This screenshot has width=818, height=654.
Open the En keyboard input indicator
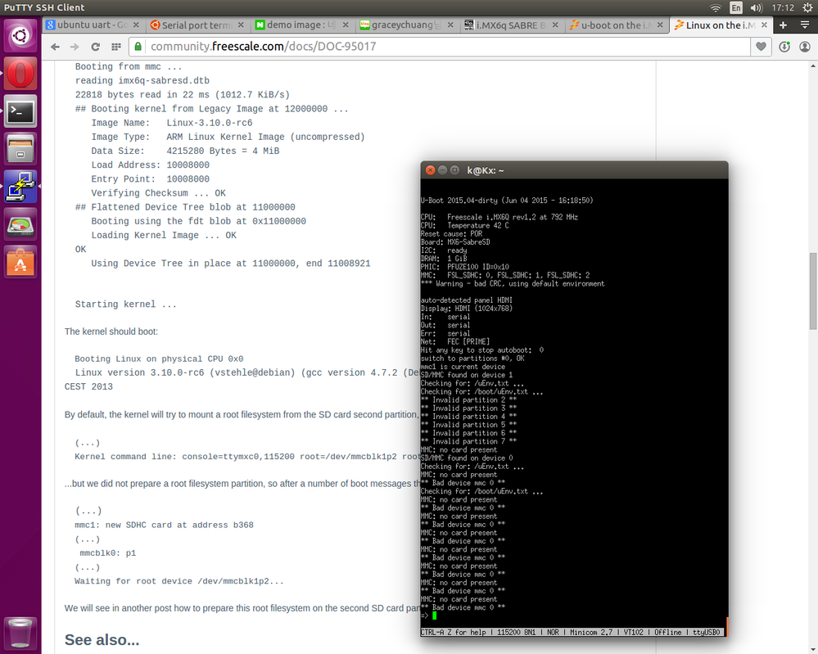tap(735, 8)
